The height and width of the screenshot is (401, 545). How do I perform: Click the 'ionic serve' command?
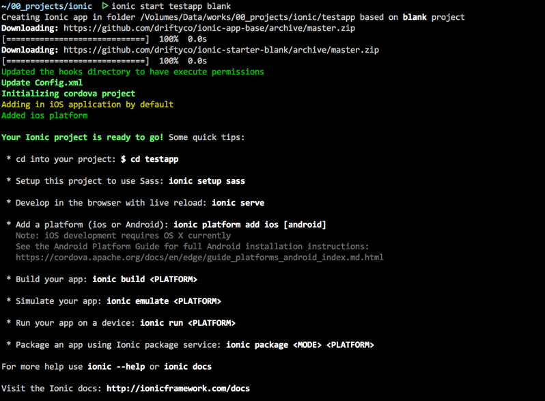(x=238, y=203)
